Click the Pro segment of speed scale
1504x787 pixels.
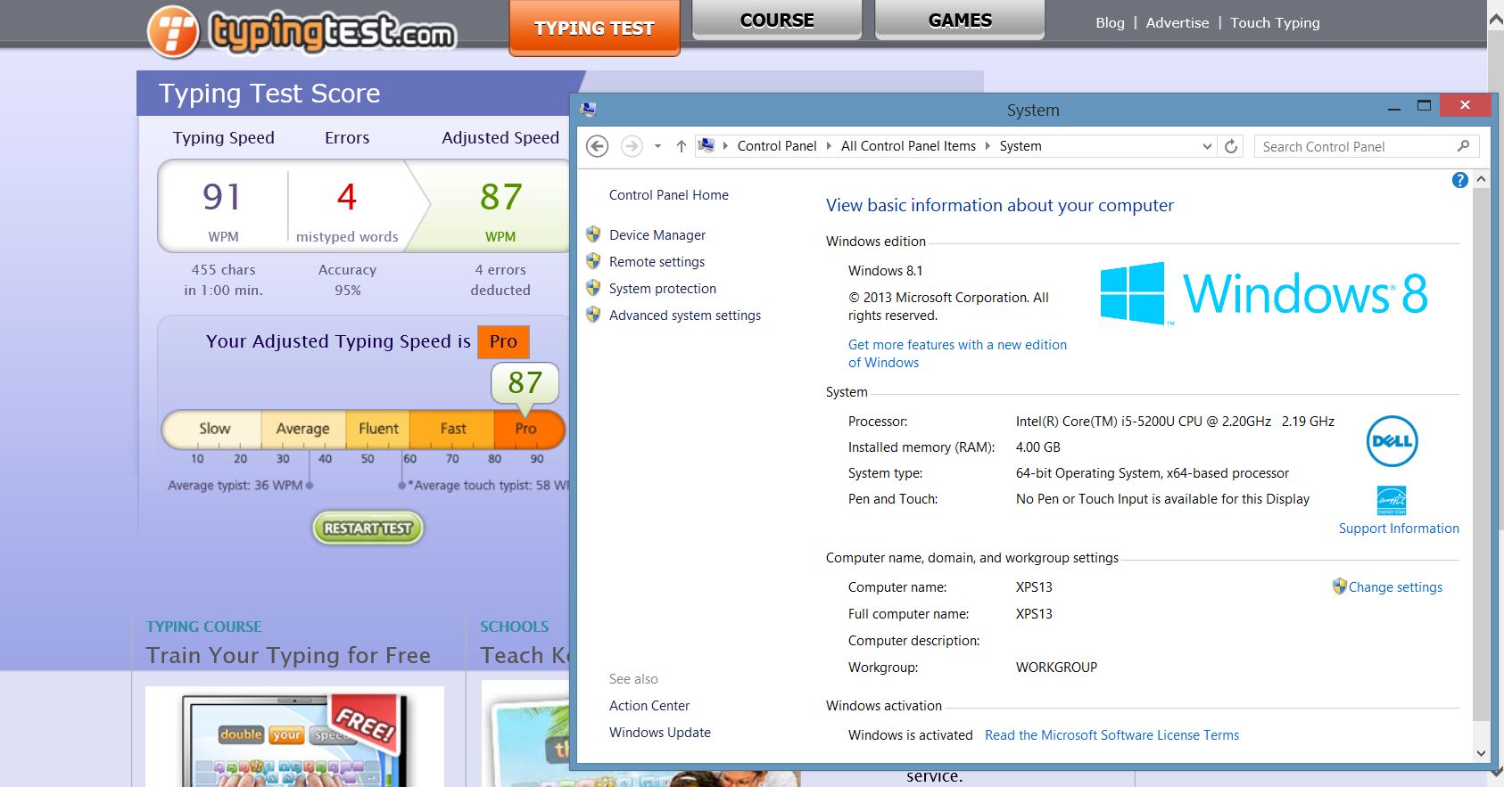[x=529, y=429]
